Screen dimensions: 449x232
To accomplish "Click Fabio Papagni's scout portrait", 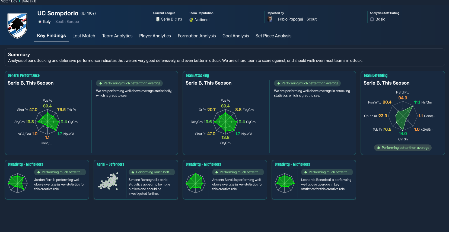I will [x=270, y=19].
